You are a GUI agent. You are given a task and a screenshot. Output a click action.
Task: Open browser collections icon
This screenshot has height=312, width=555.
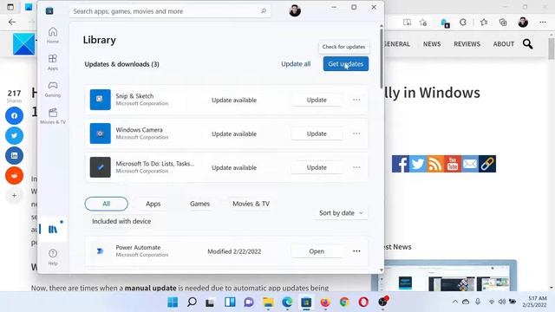[x=503, y=23]
